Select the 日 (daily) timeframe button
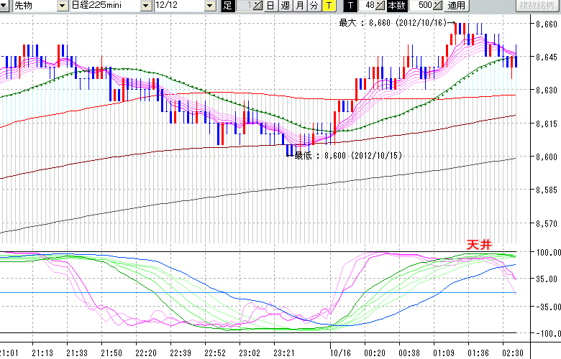Image resolution: width=561 pixels, height=359 pixels. [270, 6]
